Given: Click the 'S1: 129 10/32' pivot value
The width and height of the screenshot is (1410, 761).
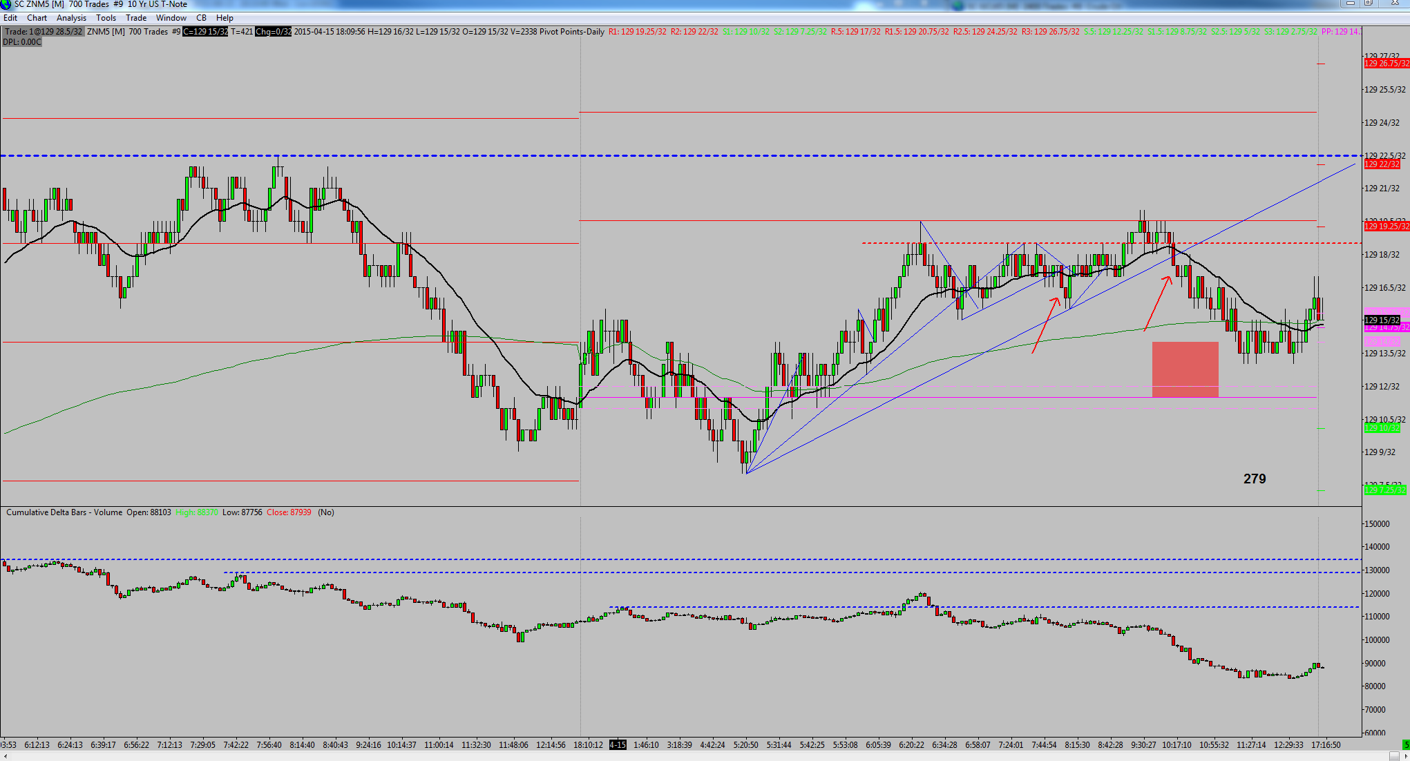Looking at the screenshot, I should click(746, 32).
